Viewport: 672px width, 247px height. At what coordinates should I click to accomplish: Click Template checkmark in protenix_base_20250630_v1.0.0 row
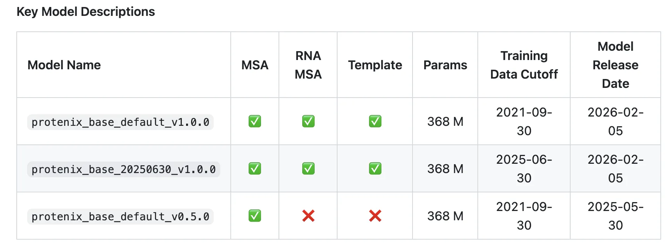click(x=375, y=169)
